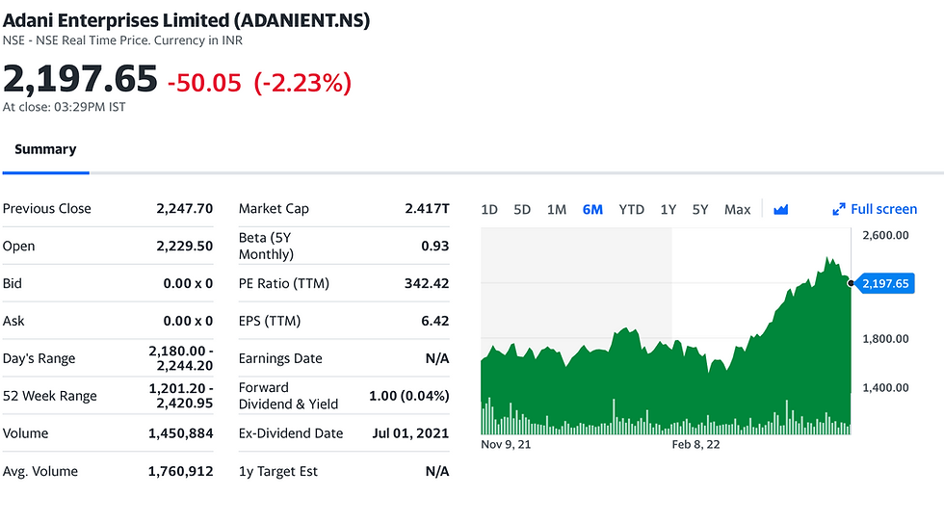This screenshot has height=522, width=944.
Task: Click the 52 Week Range label
Action: (x=50, y=396)
